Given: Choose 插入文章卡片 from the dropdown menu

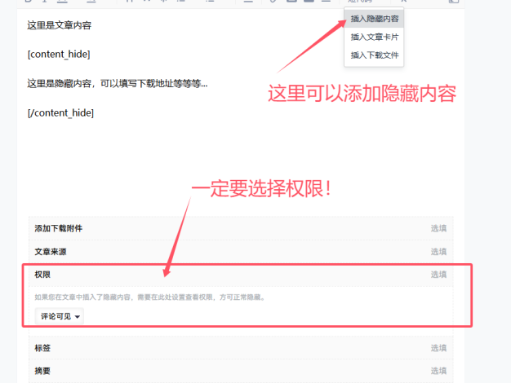Looking at the screenshot, I should [374, 37].
